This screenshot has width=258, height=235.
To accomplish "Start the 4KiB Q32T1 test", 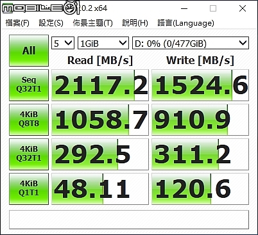I will pyautogui.click(x=29, y=154).
